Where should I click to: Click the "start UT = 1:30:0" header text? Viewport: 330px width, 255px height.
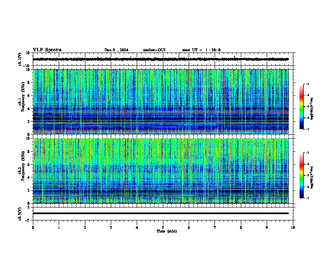click(201, 50)
